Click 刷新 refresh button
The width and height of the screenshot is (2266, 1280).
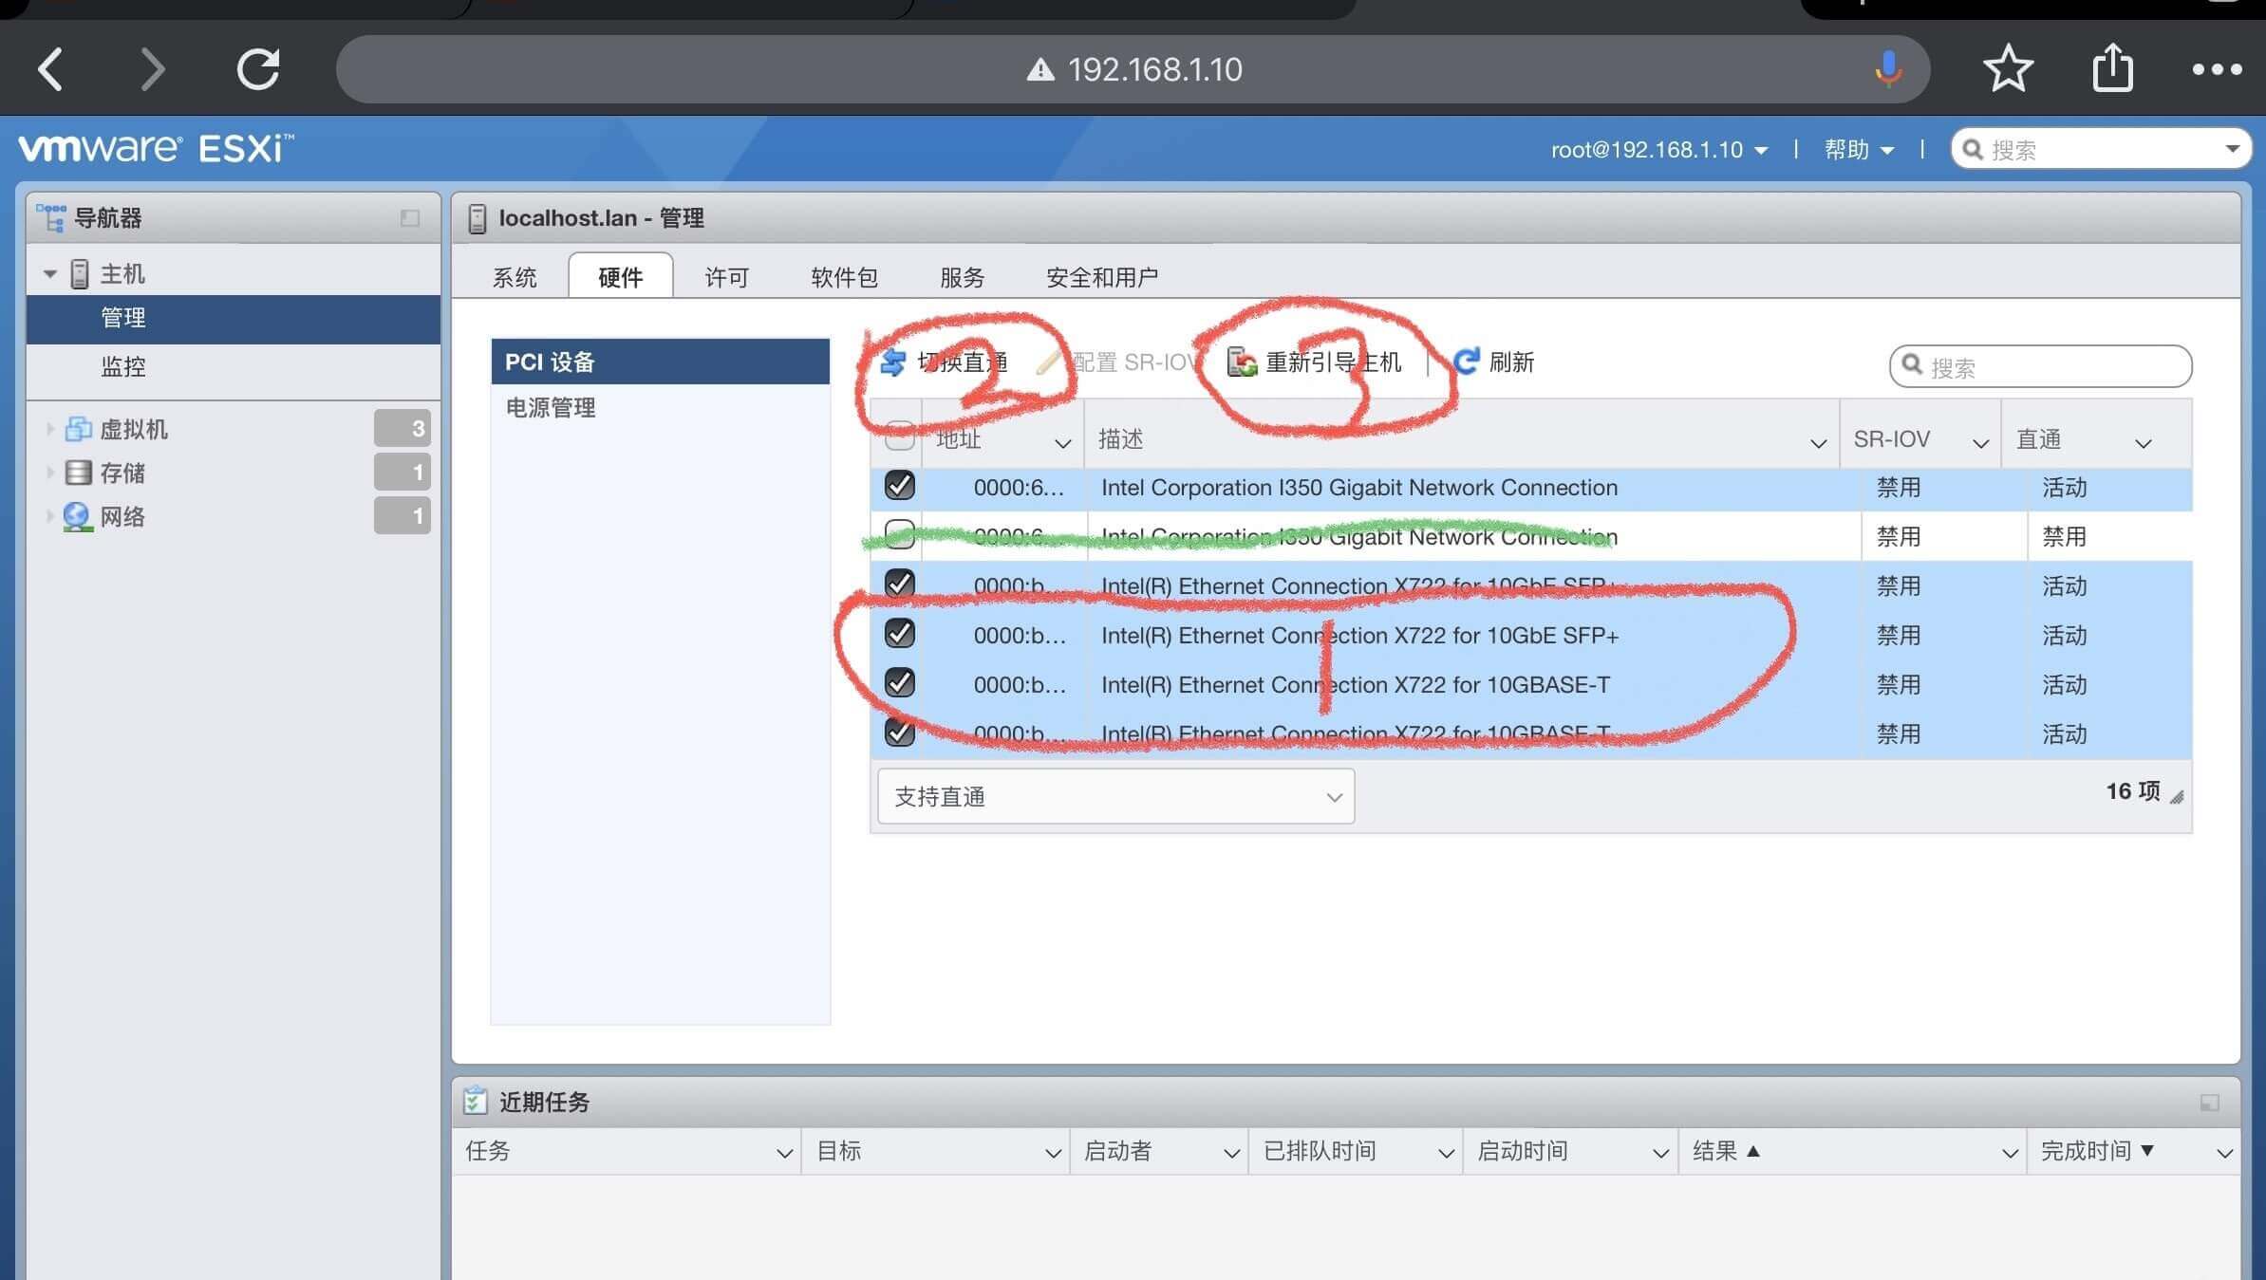1494,362
